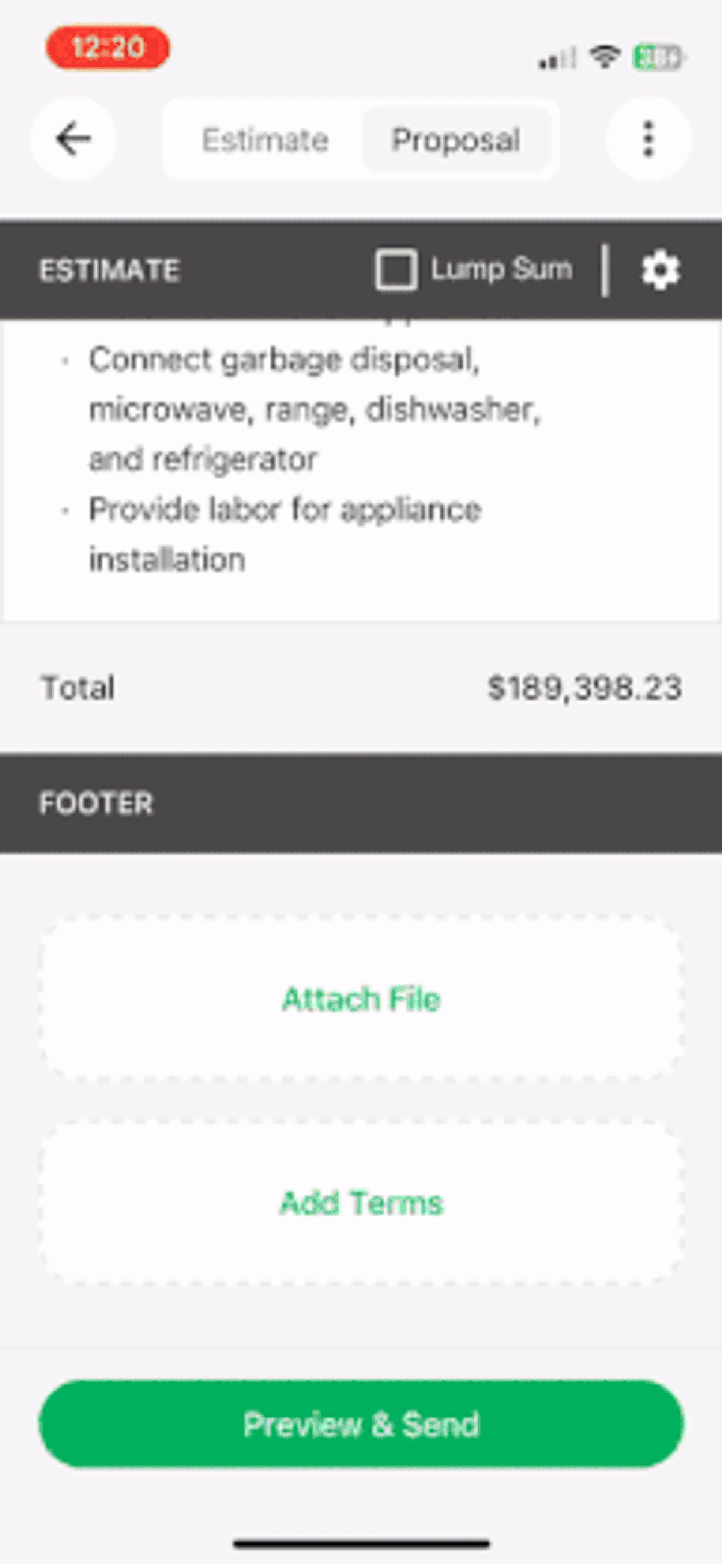Tap Attach File to add a document

[360, 999]
